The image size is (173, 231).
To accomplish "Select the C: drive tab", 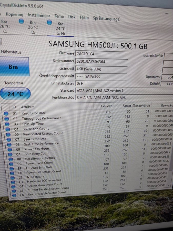I will point(5,26).
